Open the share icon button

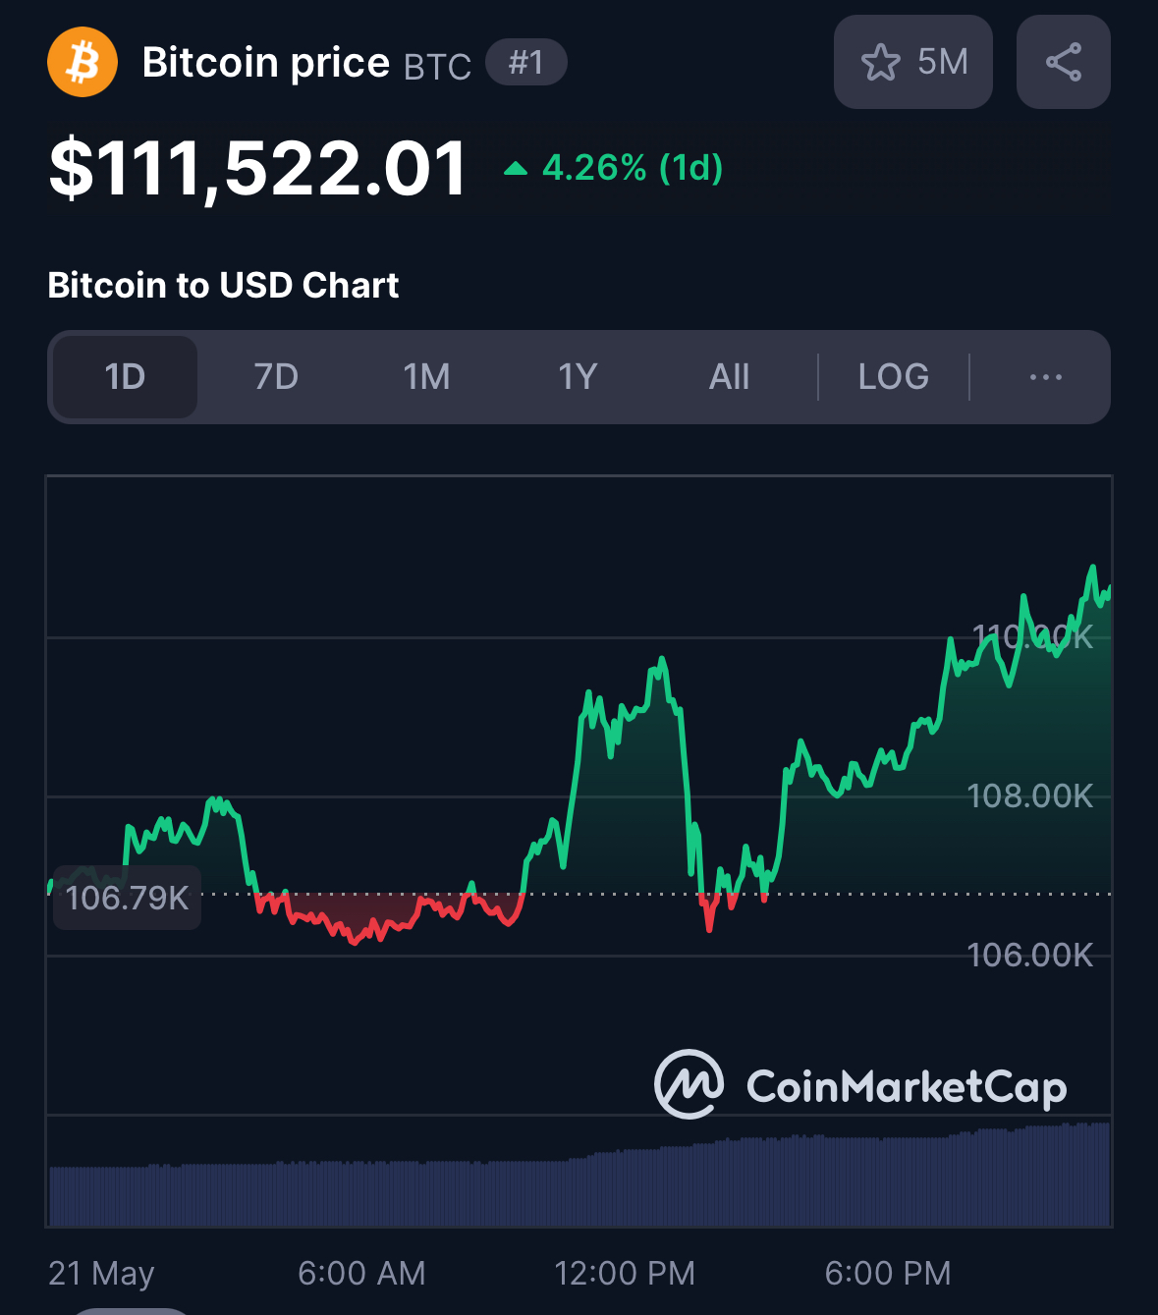(x=1063, y=62)
